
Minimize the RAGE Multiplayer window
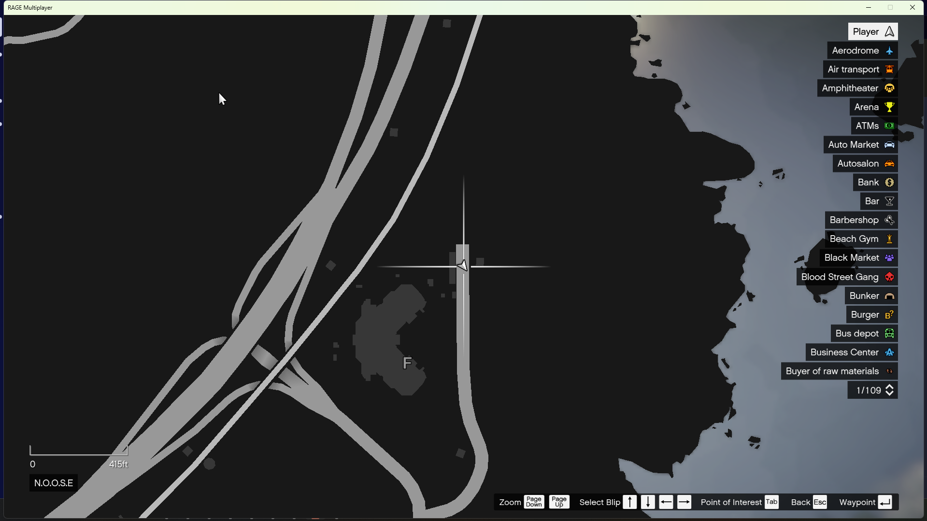point(869,7)
